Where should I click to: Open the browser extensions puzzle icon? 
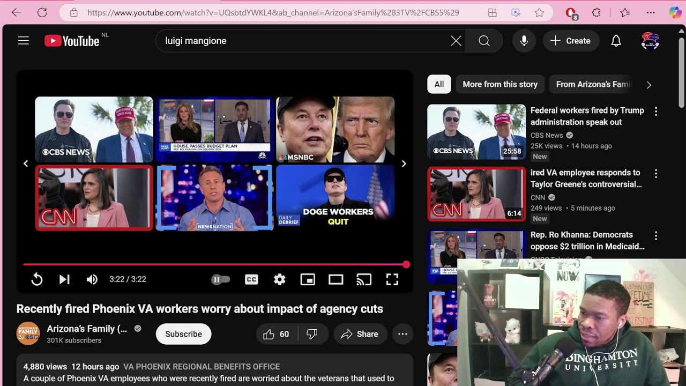(596, 12)
